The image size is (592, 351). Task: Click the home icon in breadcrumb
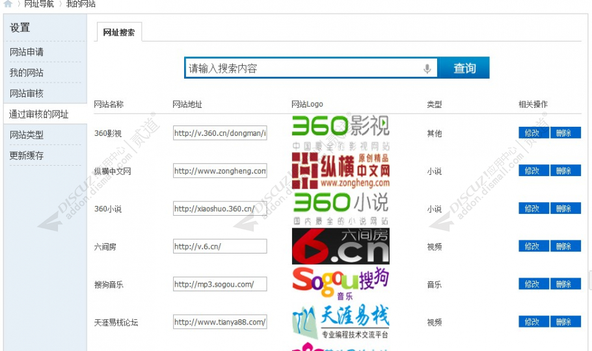pos(8,4)
